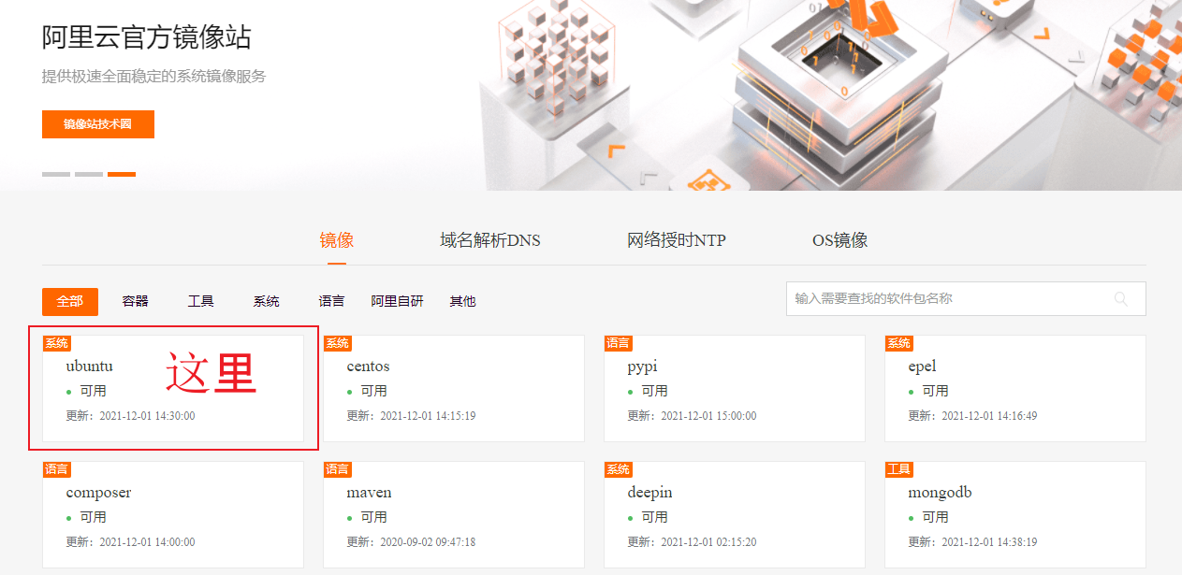This screenshot has width=1182, height=575.
Task: Open the maven mirror card
Action: 453,514
